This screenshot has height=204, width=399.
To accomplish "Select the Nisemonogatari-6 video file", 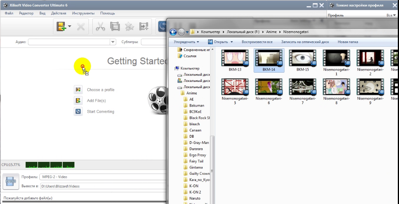I will (269, 92).
